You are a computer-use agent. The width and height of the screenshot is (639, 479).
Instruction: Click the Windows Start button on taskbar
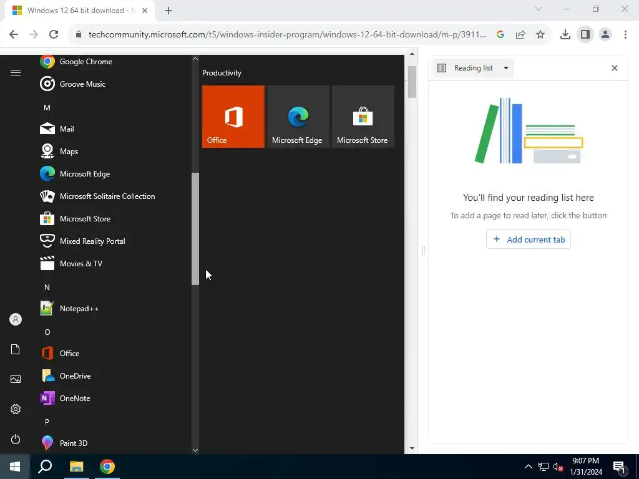click(15, 467)
